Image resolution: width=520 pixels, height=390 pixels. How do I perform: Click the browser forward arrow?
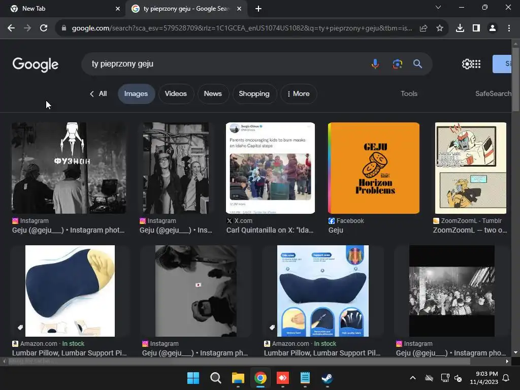(27, 28)
